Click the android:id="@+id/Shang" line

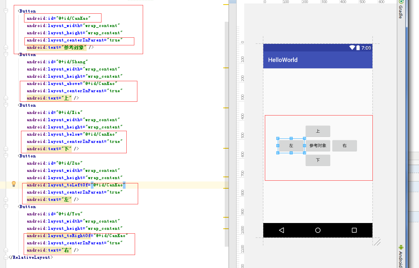[x=57, y=62]
